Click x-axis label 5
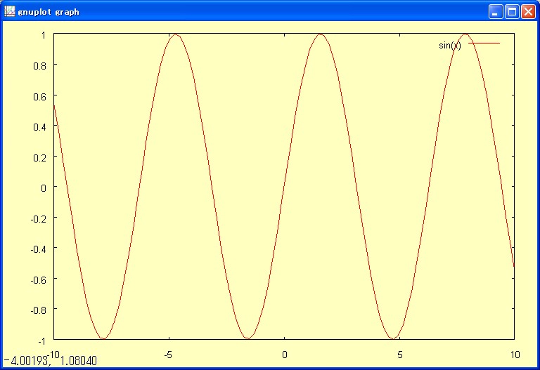Screen dimensions: 540x370 pos(399,355)
